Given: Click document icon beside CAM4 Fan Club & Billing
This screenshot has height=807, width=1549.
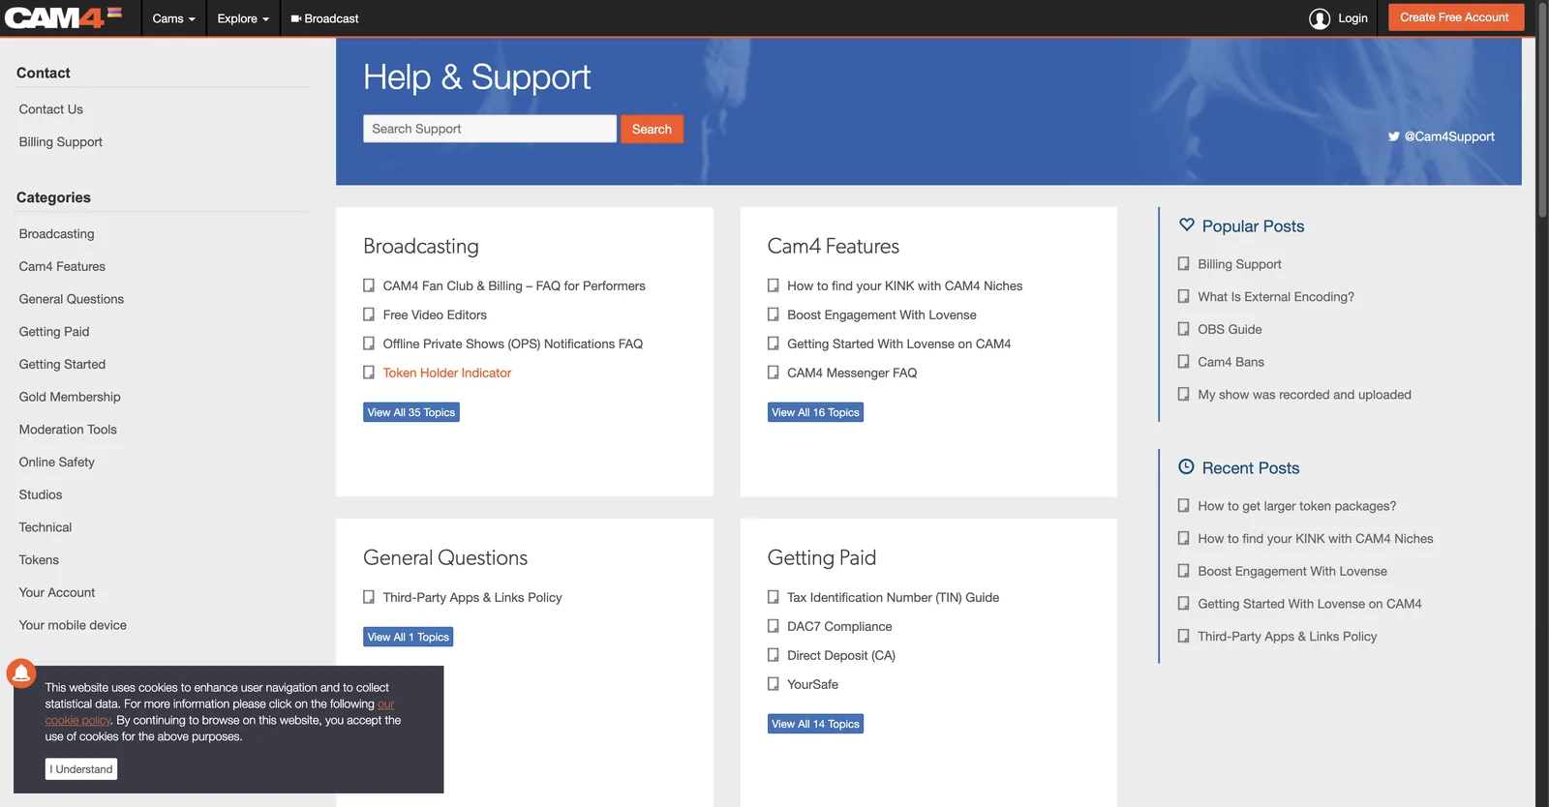Looking at the screenshot, I should [369, 285].
